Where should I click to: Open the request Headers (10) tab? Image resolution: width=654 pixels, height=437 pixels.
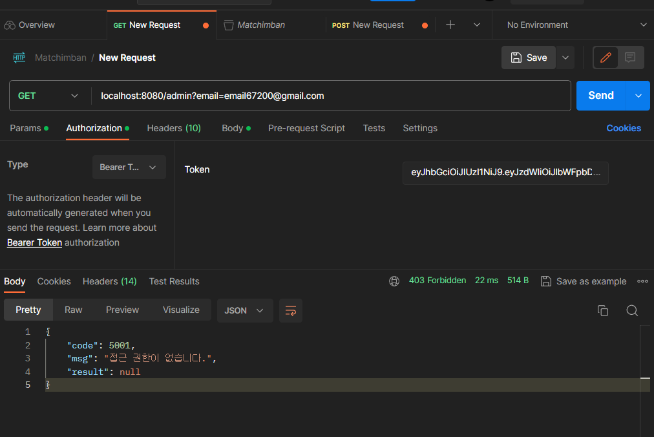[x=174, y=128]
